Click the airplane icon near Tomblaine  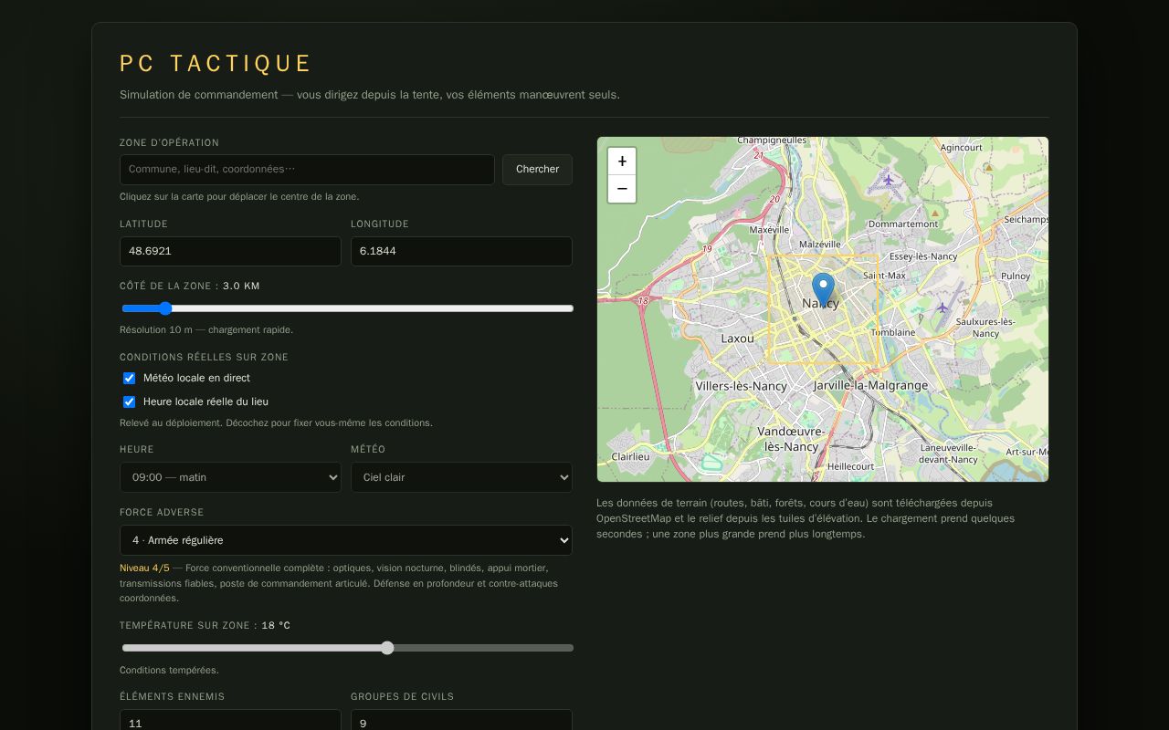[x=943, y=308]
